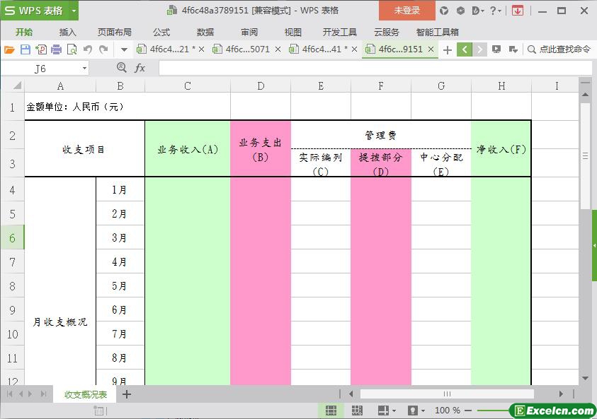The width and height of the screenshot is (597, 419).
Task: Click the save icon in toolbar
Action: click(25, 49)
